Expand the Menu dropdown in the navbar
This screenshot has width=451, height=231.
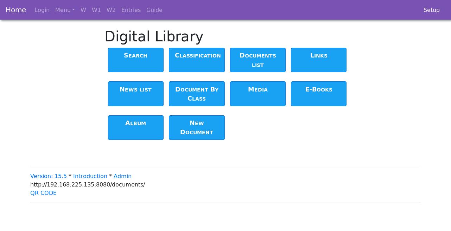(65, 10)
